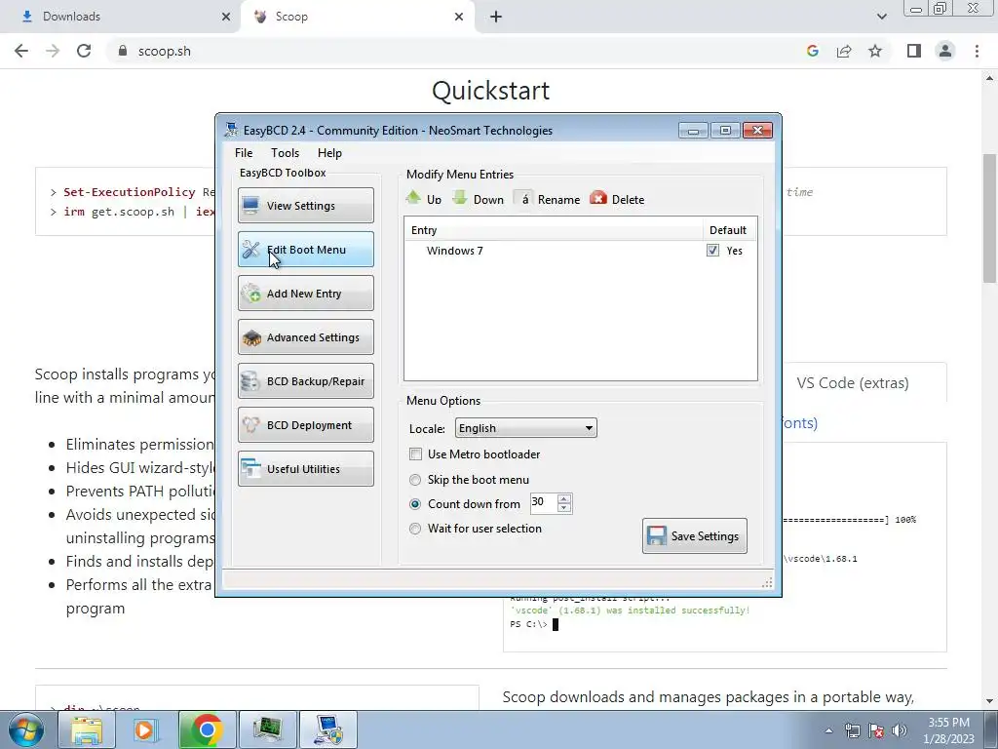Select the Windows 7 entry row
This screenshot has width=998, height=749.
click(x=581, y=251)
